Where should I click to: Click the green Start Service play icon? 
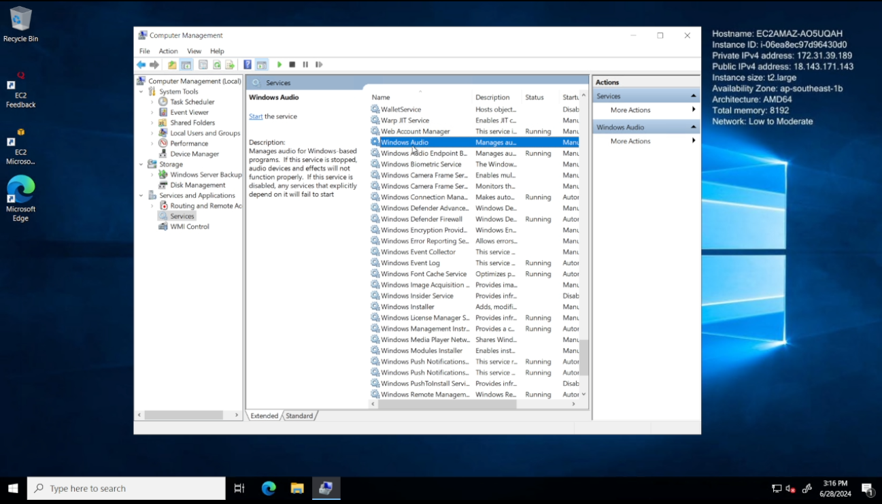[279, 65]
